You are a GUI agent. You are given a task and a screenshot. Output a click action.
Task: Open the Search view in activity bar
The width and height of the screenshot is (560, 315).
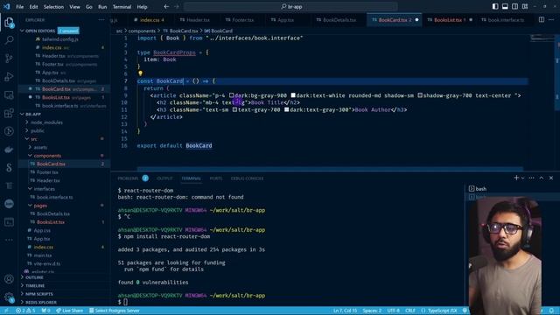click(x=9, y=40)
